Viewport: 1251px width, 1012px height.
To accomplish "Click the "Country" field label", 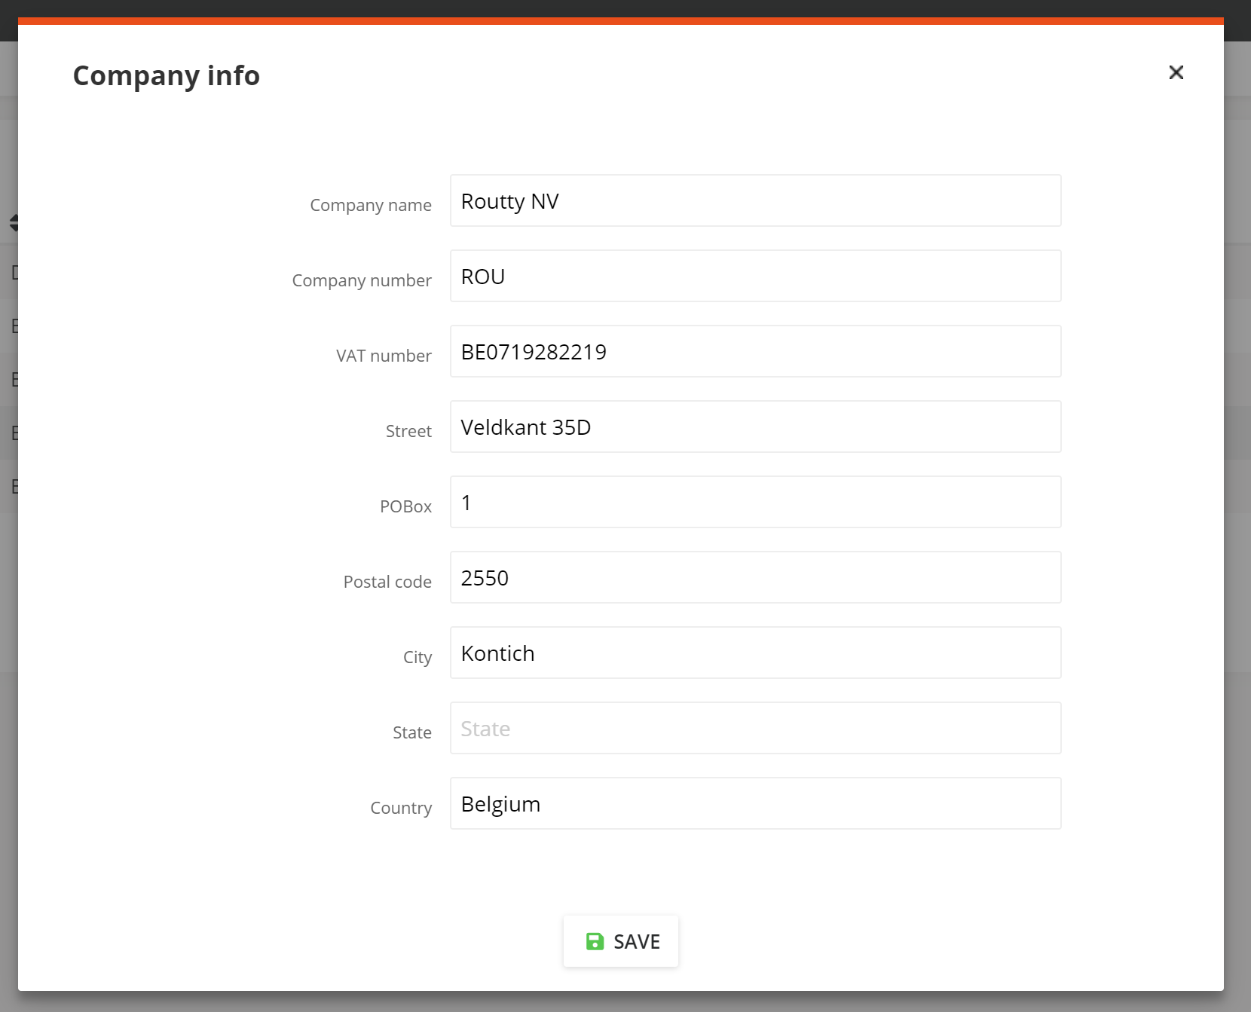I will [401, 808].
